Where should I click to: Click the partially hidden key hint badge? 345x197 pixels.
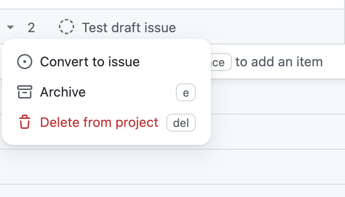221,62
